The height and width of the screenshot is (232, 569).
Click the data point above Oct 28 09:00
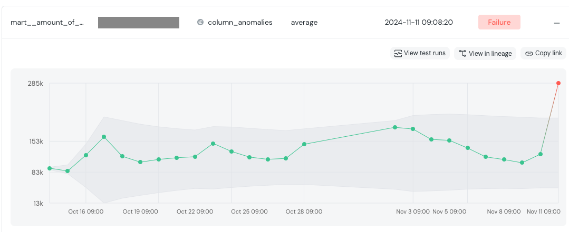pyautogui.click(x=304, y=144)
